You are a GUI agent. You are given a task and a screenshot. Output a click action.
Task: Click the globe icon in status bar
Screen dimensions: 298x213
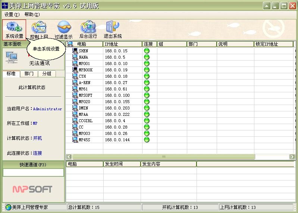(8, 207)
